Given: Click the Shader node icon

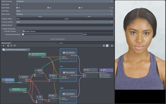Looking at the screenshot, I should point(101,70).
